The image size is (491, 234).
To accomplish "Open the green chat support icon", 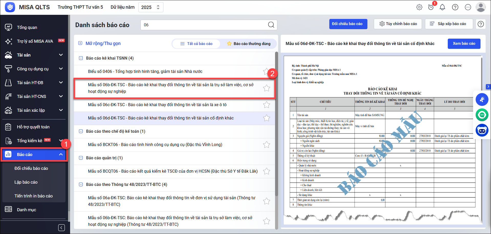I will [482, 115].
